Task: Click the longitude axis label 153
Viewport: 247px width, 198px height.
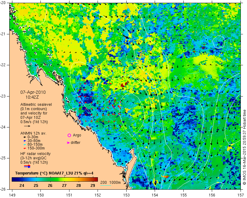Action: tap(127, 195)
